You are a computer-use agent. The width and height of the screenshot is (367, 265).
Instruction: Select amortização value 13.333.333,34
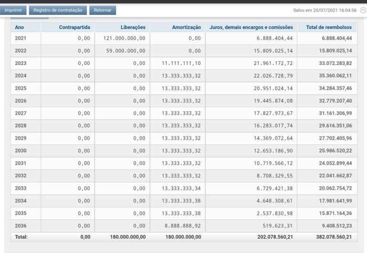pos(181,188)
